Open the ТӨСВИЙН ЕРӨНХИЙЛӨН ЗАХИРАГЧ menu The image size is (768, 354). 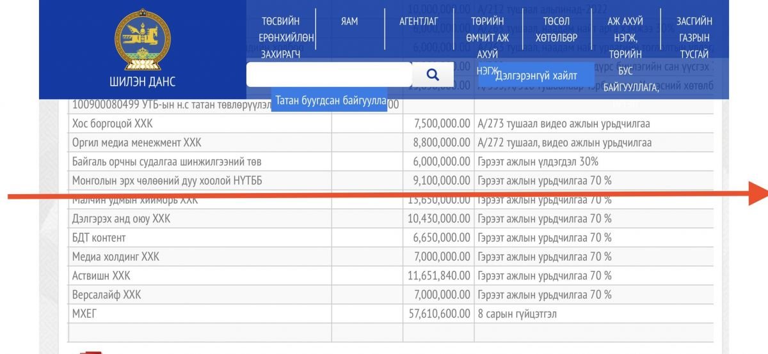click(x=285, y=38)
